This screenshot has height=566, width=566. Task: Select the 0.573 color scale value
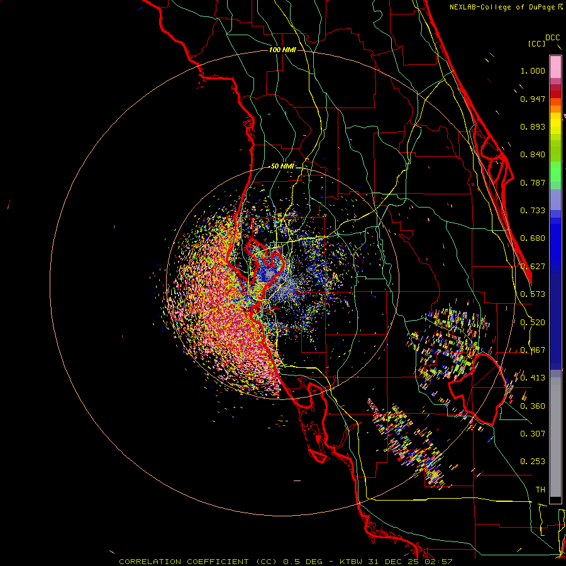[533, 294]
